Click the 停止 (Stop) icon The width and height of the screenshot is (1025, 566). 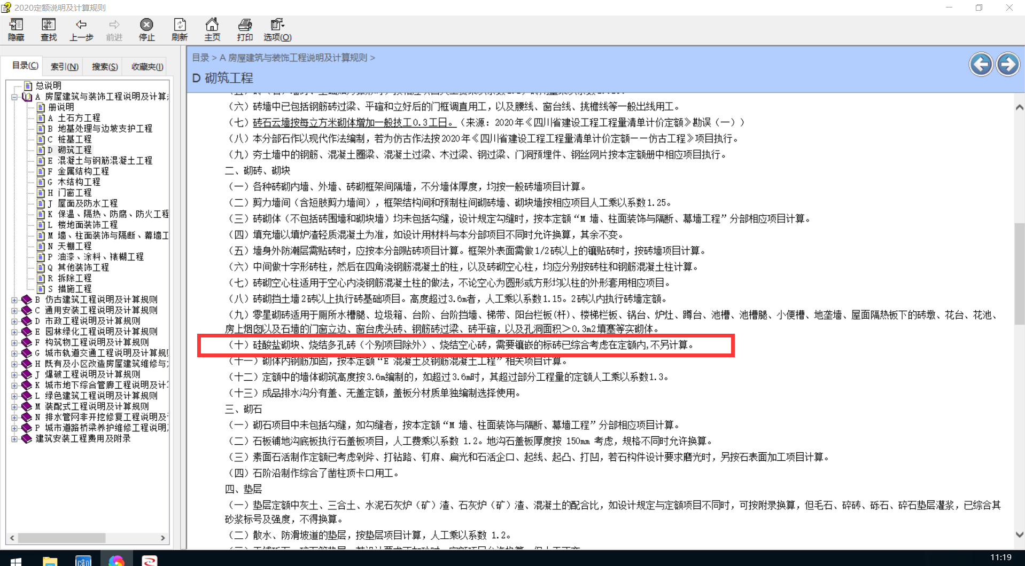146,29
